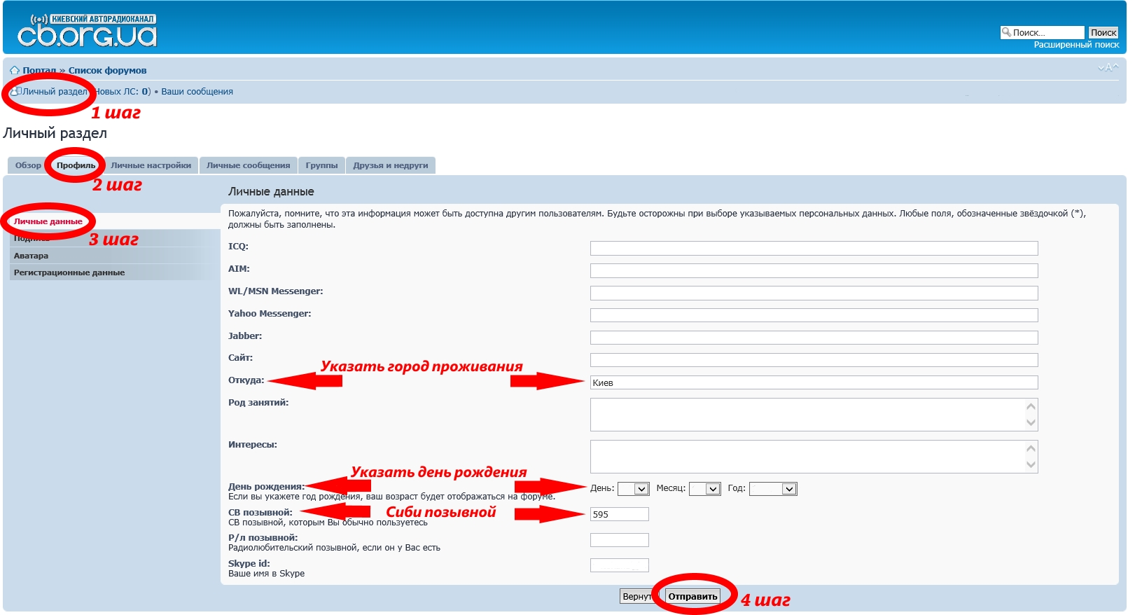Viewport: 1135px width, 615px height.
Task: Click the font size change icon
Action: 1108,68
